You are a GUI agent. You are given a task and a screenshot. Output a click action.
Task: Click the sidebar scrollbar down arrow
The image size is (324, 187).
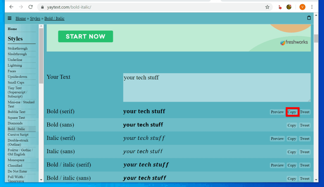(41, 180)
